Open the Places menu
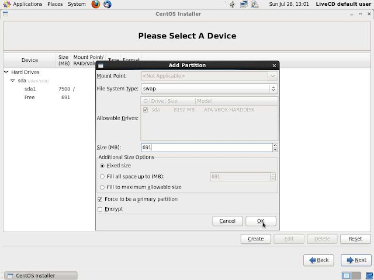Image resolution: width=374 pixels, height=280 pixels. (x=55, y=4)
